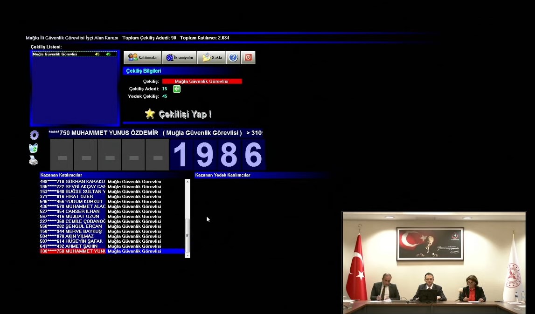Viewport: 535px width, 314px height.
Task: Click the Sakla save button
Action: click(211, 57)
